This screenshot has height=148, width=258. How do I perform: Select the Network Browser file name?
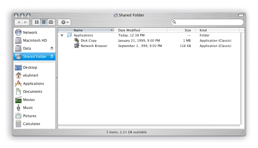(x=94, y=46)
